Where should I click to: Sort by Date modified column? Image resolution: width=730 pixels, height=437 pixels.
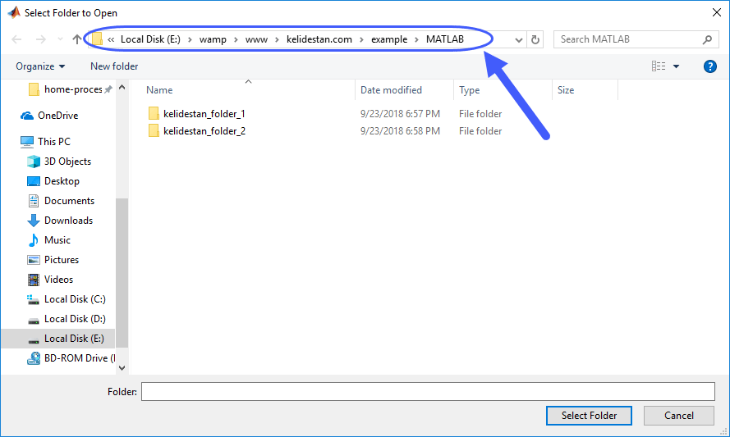[x=391, y=90]
